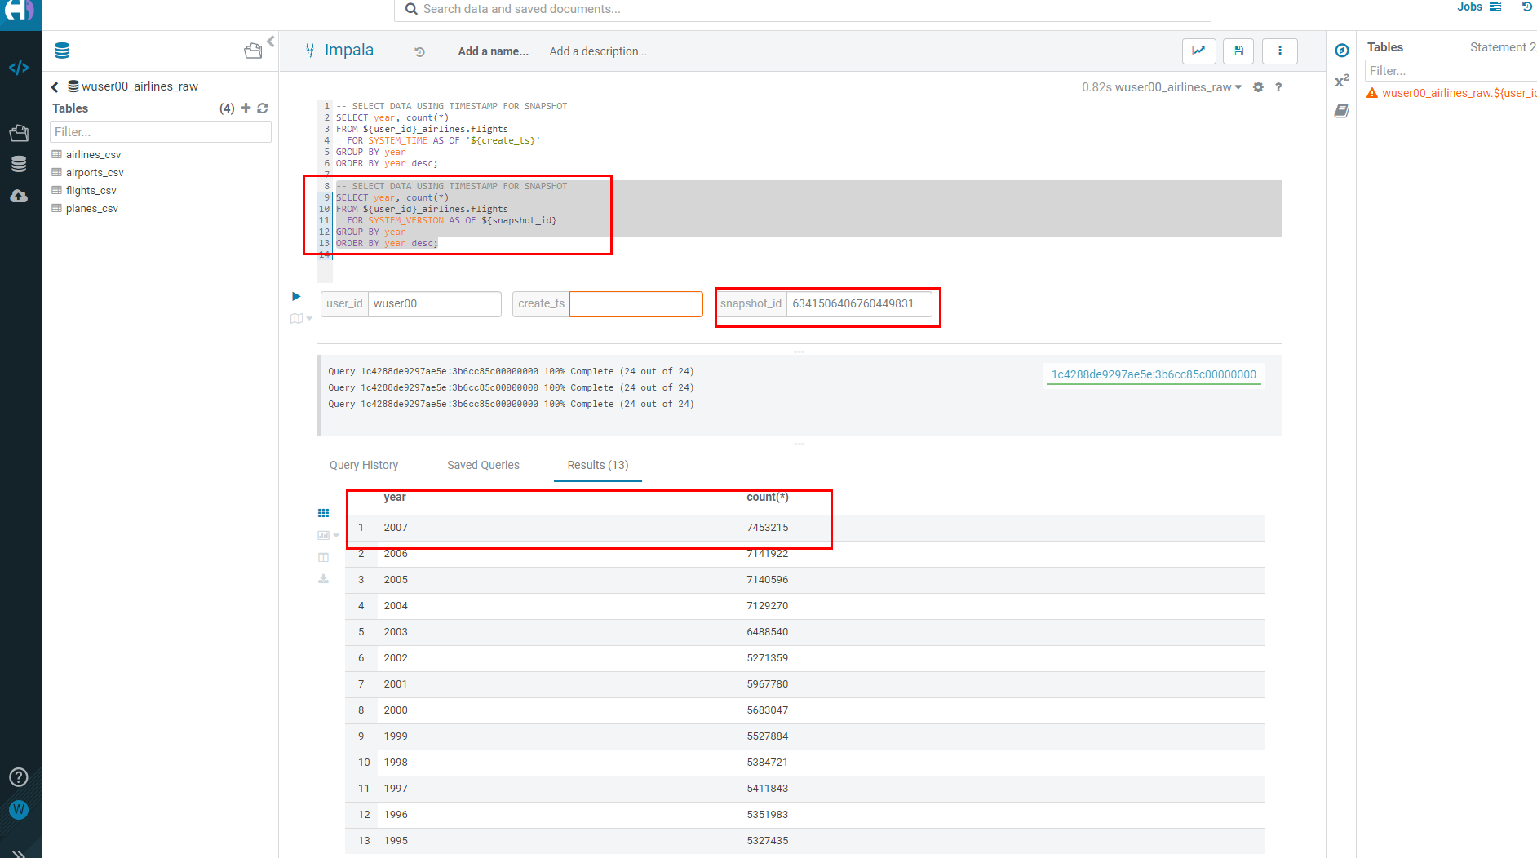1537x858 pixels.
Task: Open the wuser00_airlines_raw database dropdown
Action: point(1179,87)
